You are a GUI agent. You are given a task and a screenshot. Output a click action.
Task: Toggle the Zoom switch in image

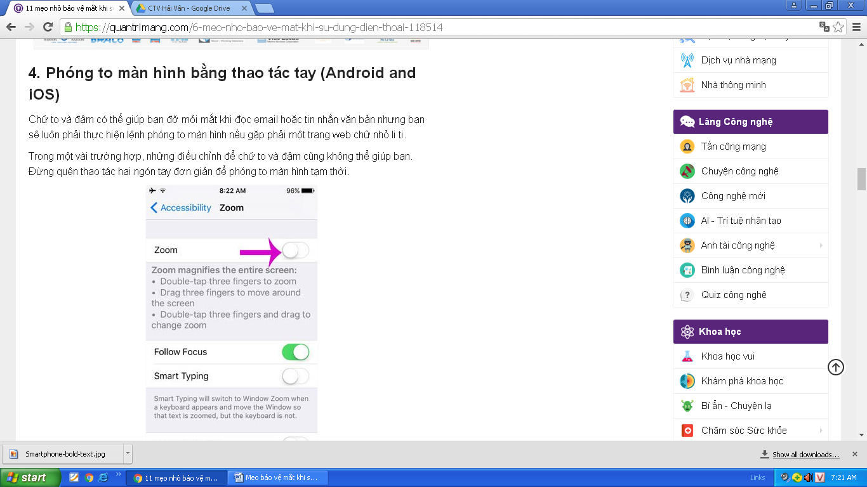click(295, 250)
